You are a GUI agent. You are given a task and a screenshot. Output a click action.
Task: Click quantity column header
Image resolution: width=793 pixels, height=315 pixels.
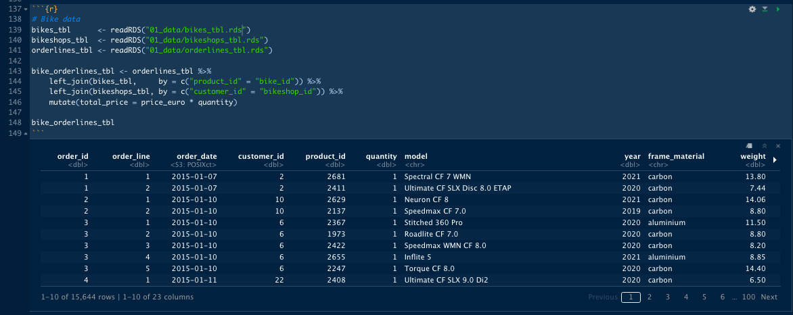click(382, 157)
